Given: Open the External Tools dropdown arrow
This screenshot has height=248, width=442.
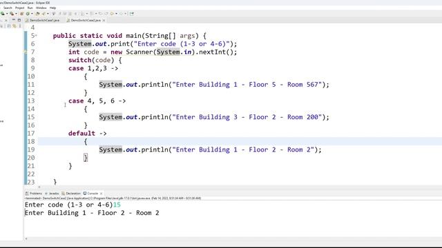Looking at the screenshot, I should click(16, 14).
